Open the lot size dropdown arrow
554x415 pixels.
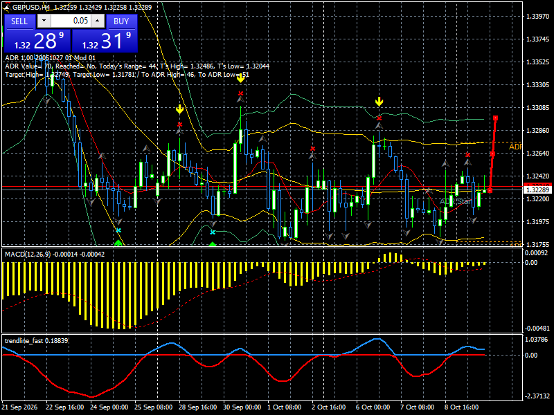pos(44,21)
